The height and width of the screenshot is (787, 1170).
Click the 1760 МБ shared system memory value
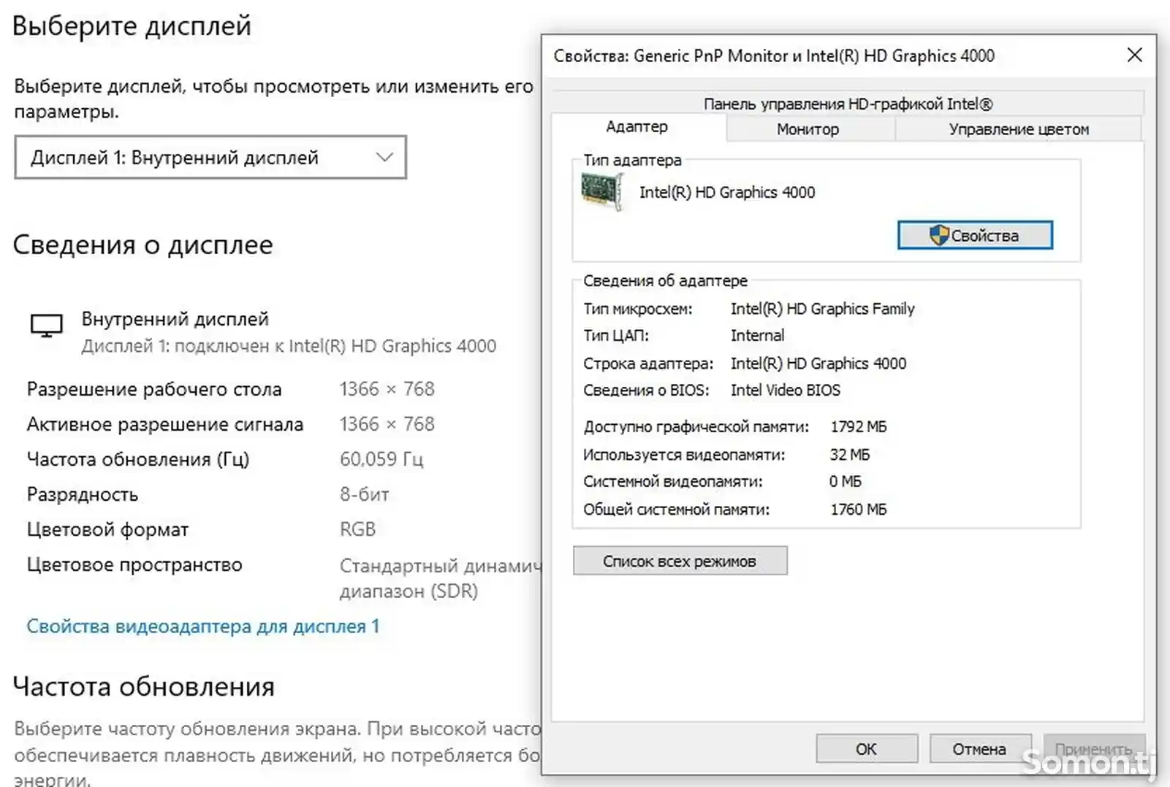[x=858, y=510]
